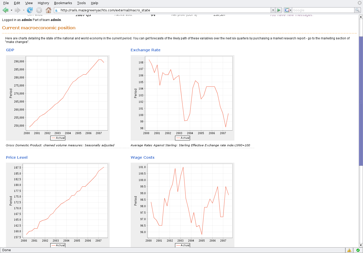Open the Edit menu
The height and width of the screenshot is (253, 363).
17,3
